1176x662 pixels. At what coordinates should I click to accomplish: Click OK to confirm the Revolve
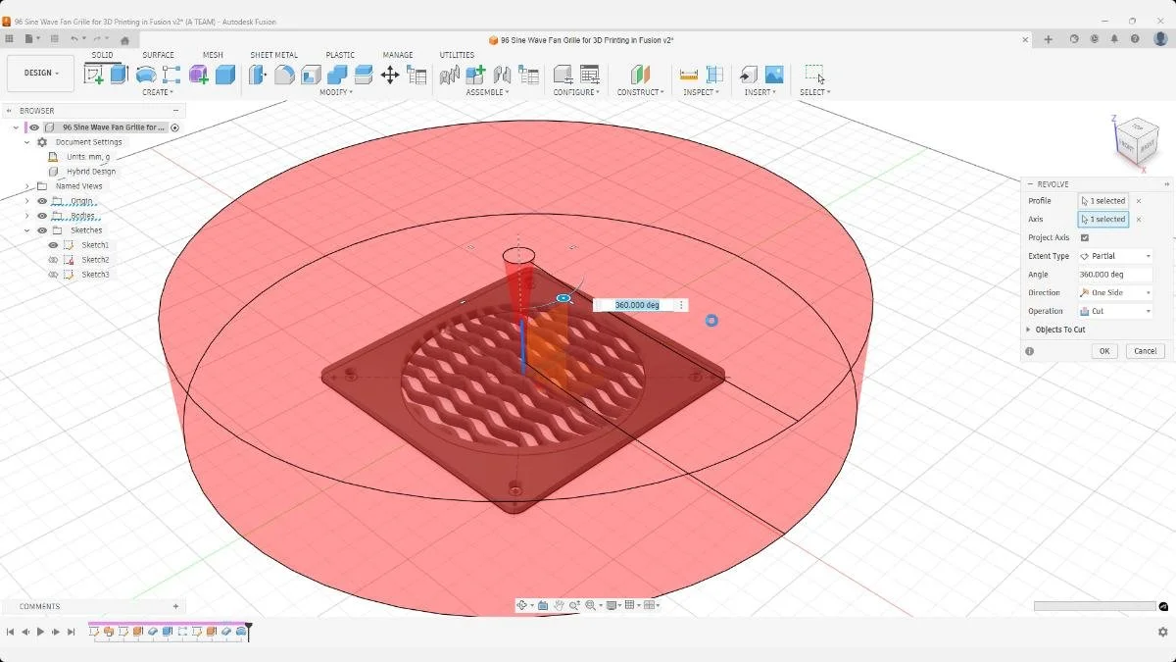(x=1103, y=350)
